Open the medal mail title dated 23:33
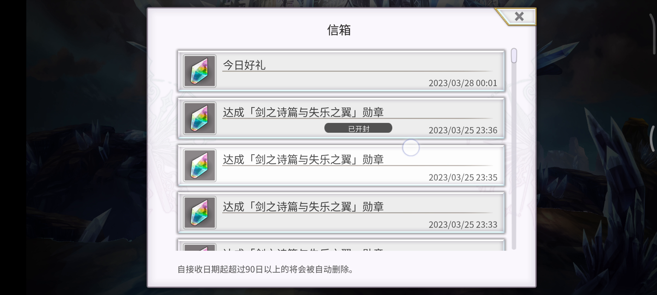The width and height of the screenshot is (657, 295). click(303, 207)
